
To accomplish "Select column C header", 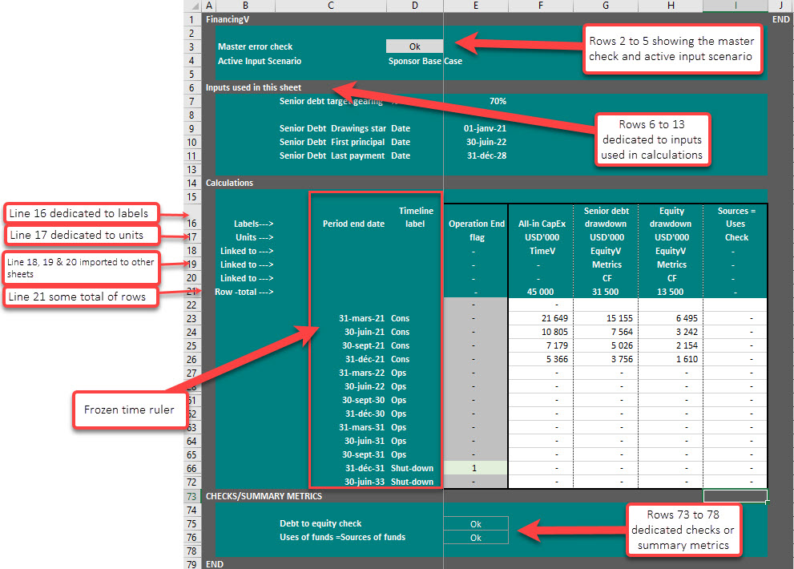I will click(331, 6).
